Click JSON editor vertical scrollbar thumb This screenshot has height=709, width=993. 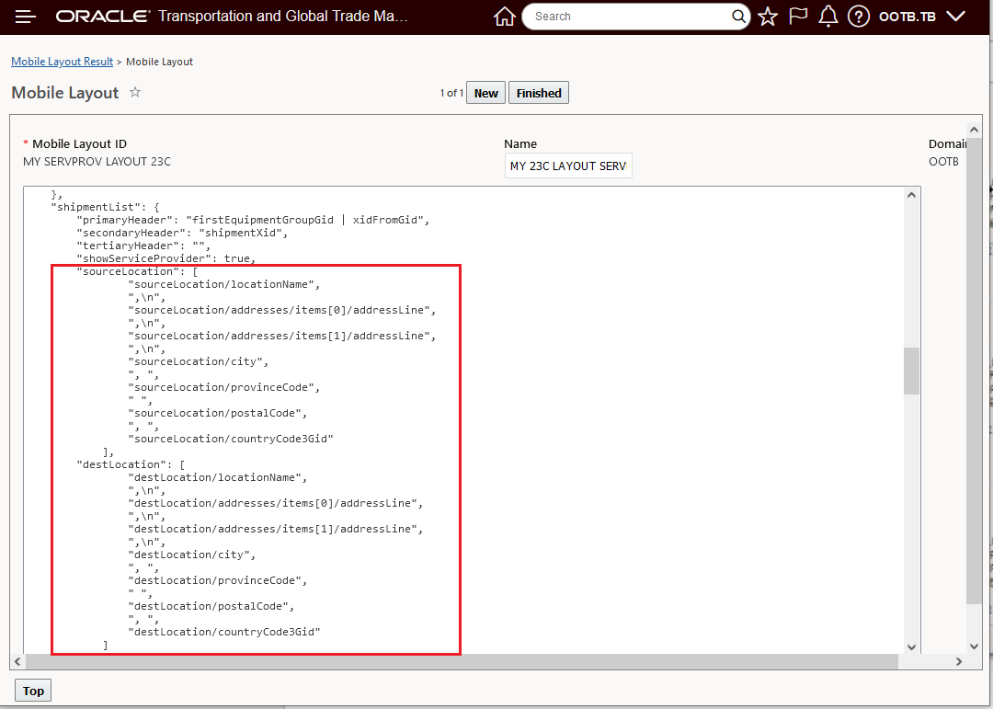pos(911,371)
